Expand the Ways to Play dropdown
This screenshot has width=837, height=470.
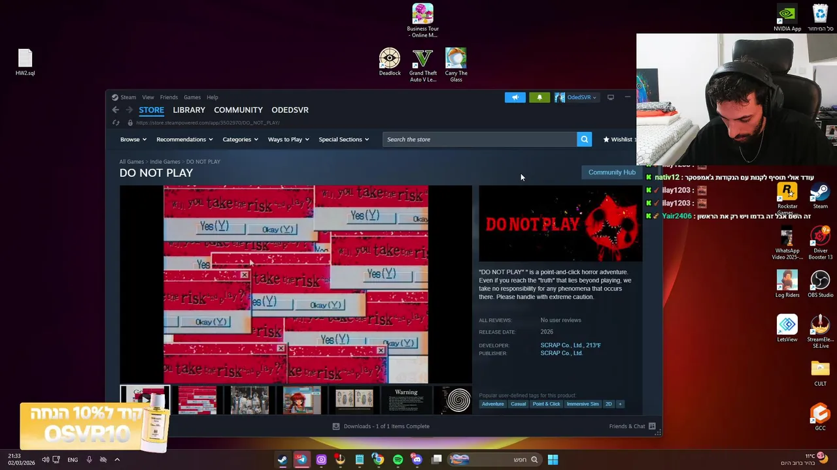pos(288,139)
